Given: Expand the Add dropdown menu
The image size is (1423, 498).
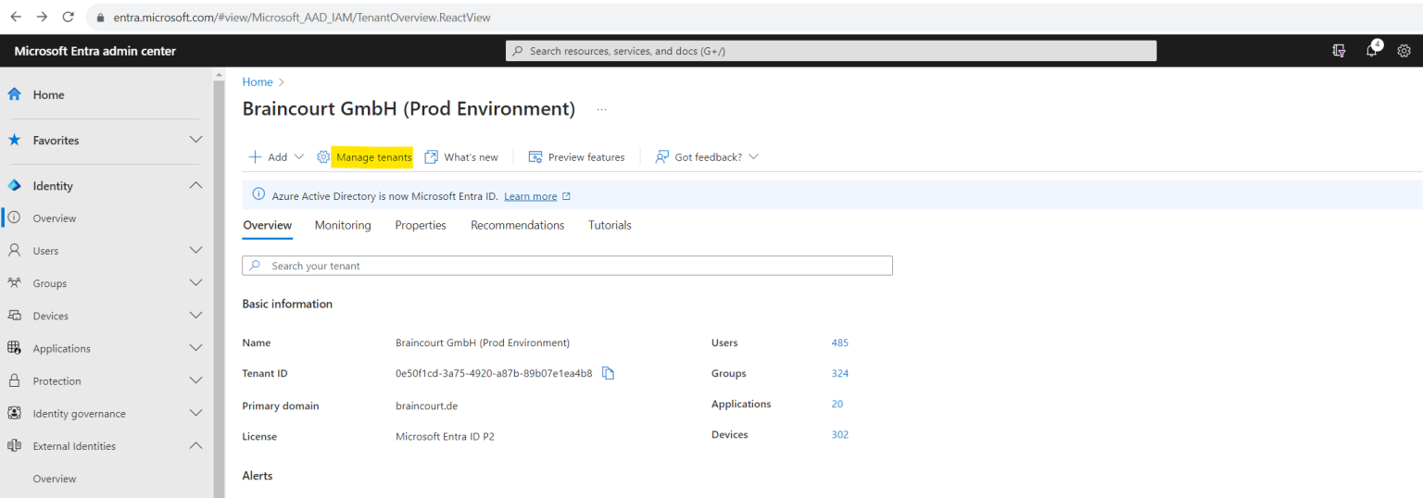Looking at the screenshot, I should (x=276, y=157).
